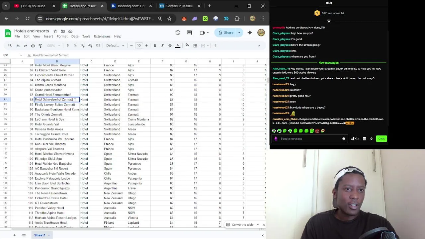
Task: Increase decimal places icon
Action: (90, 45)
